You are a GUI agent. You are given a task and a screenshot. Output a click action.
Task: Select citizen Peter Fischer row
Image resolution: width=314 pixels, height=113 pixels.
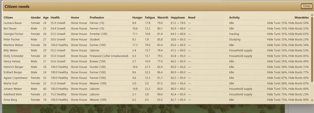[x=156, y=40]
